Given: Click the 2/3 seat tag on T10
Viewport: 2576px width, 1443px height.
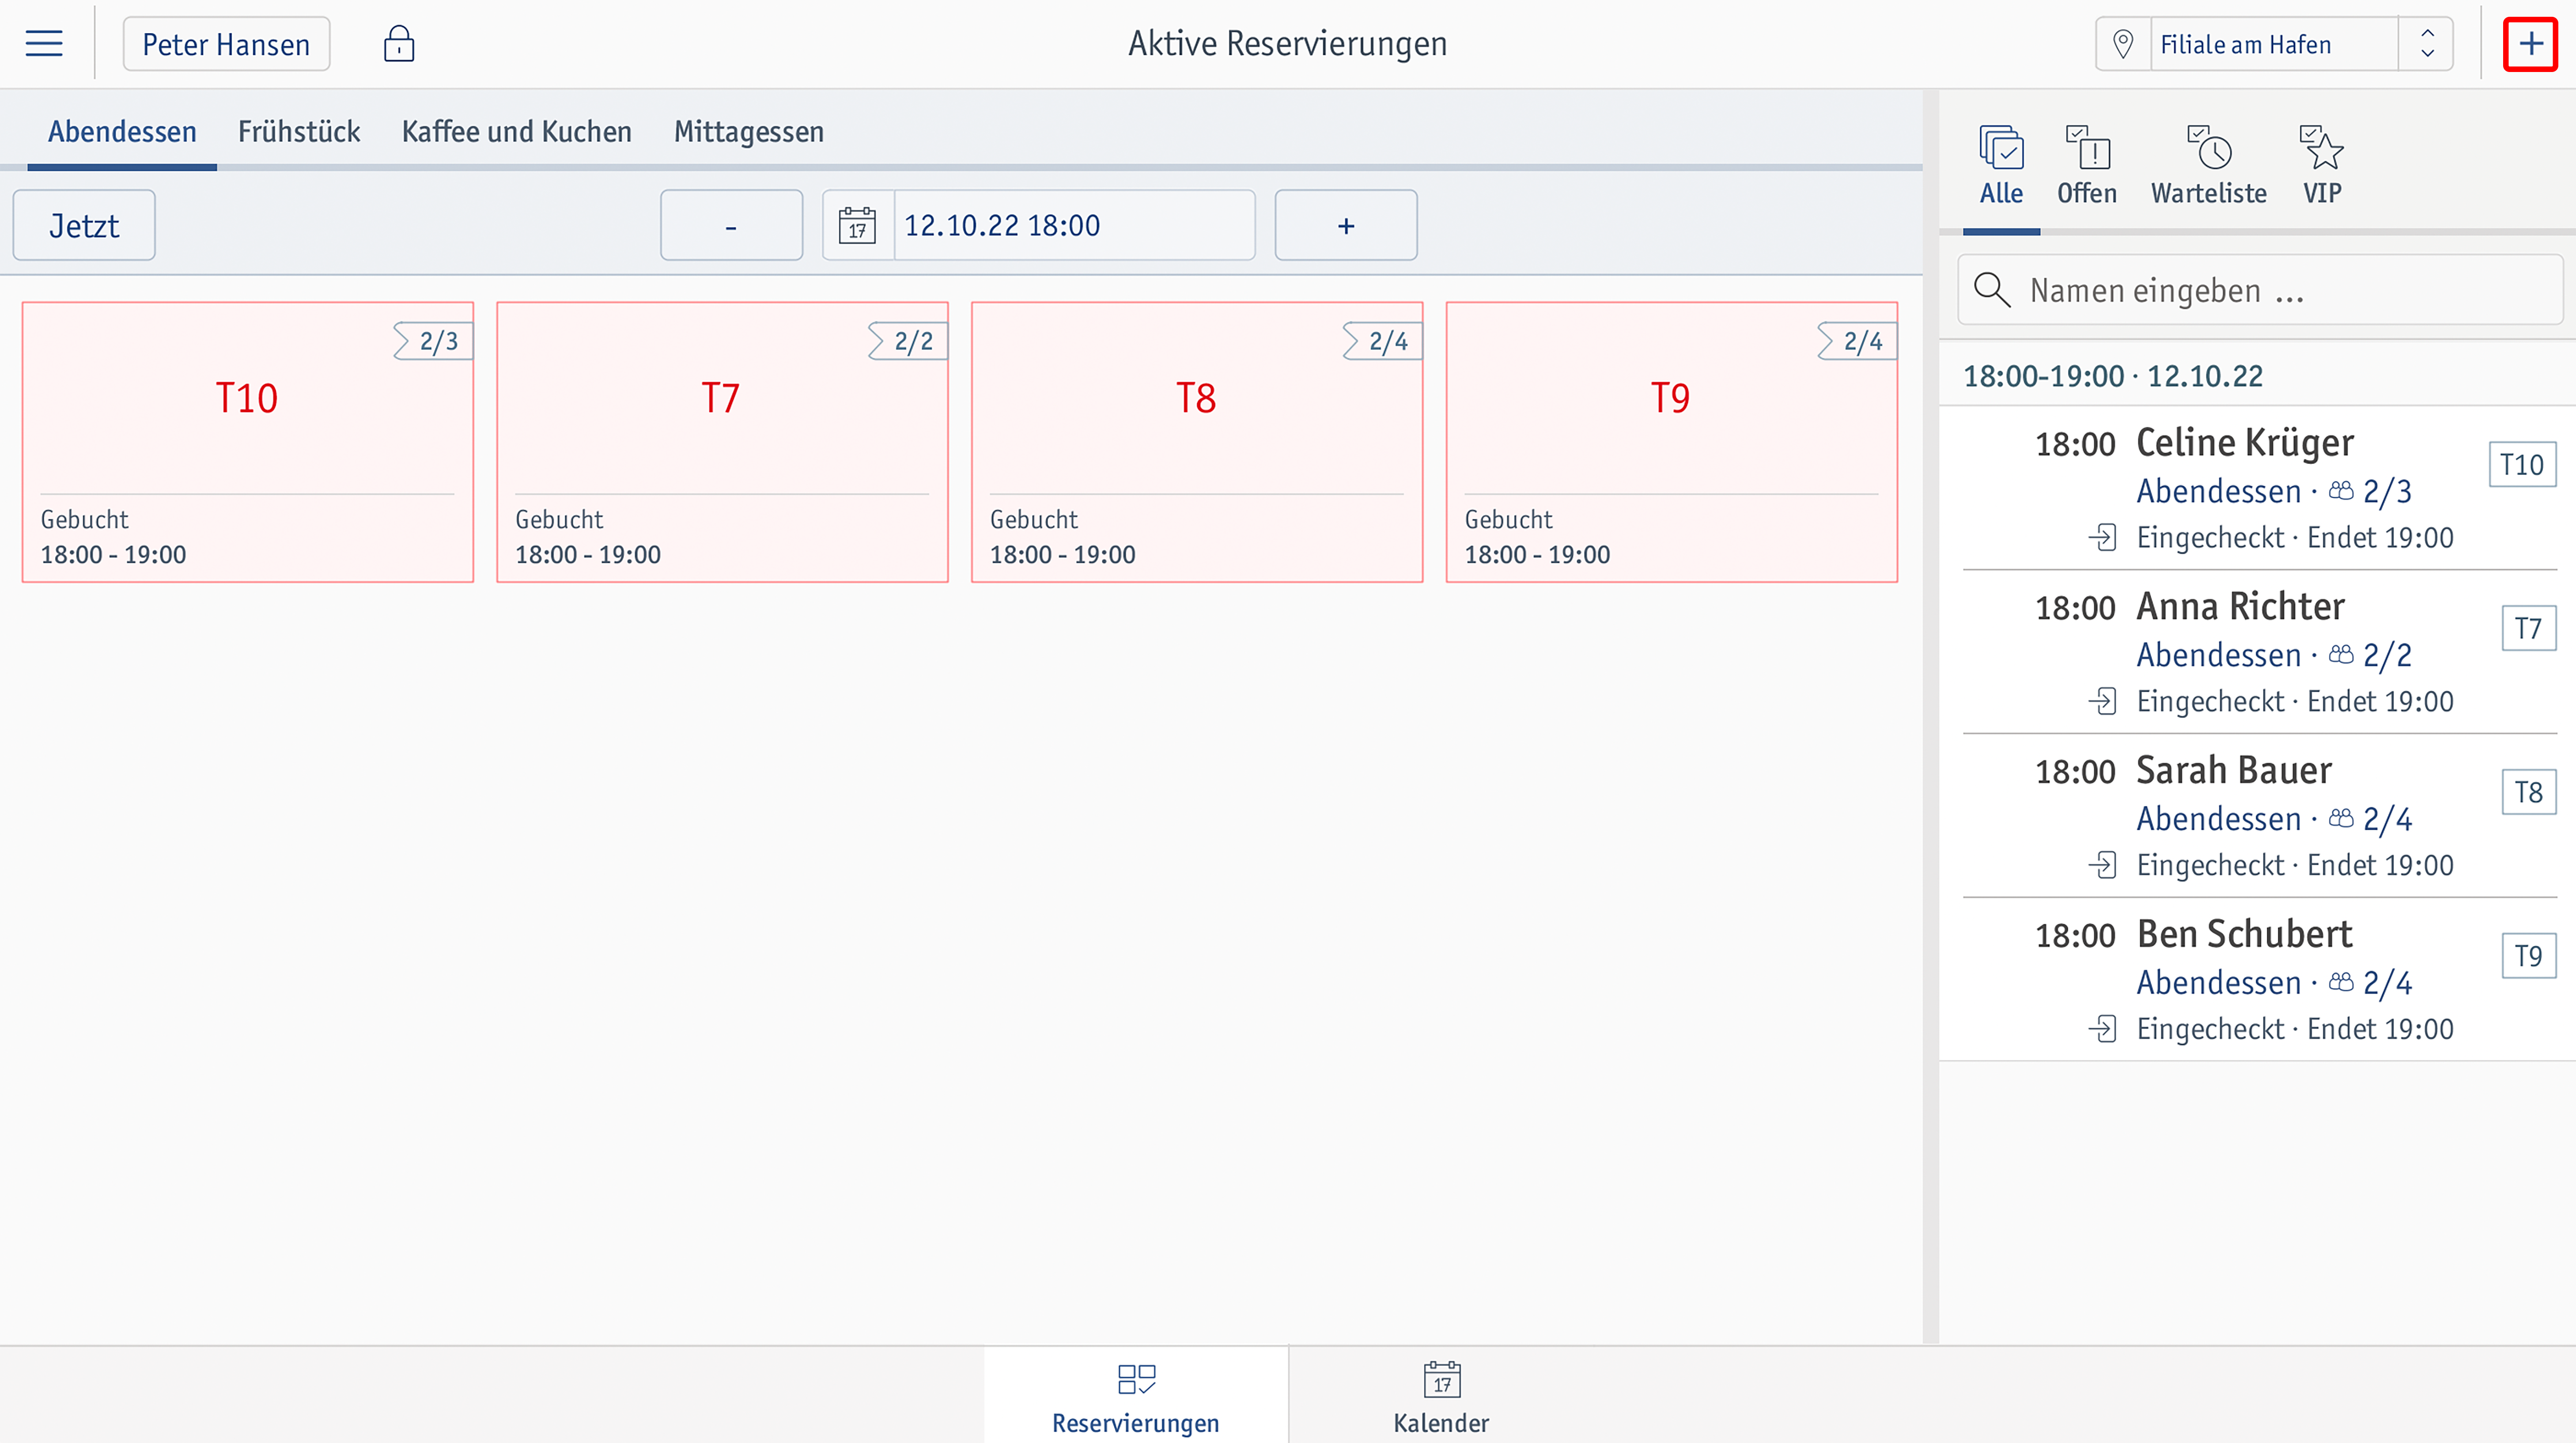Looking at the screenshot, I should (x=432, y=341).
